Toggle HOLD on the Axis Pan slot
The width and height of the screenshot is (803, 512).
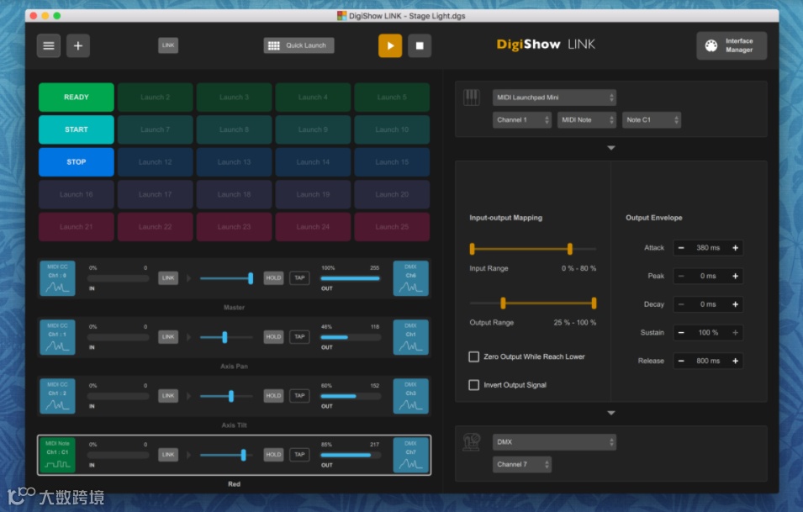(273, 337)
